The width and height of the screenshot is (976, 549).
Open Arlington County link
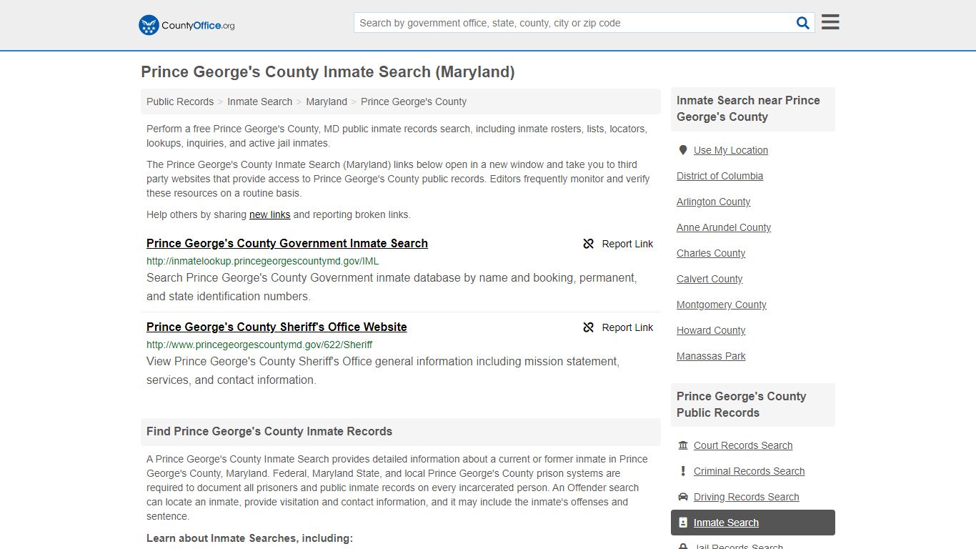(x=713, y=202)
